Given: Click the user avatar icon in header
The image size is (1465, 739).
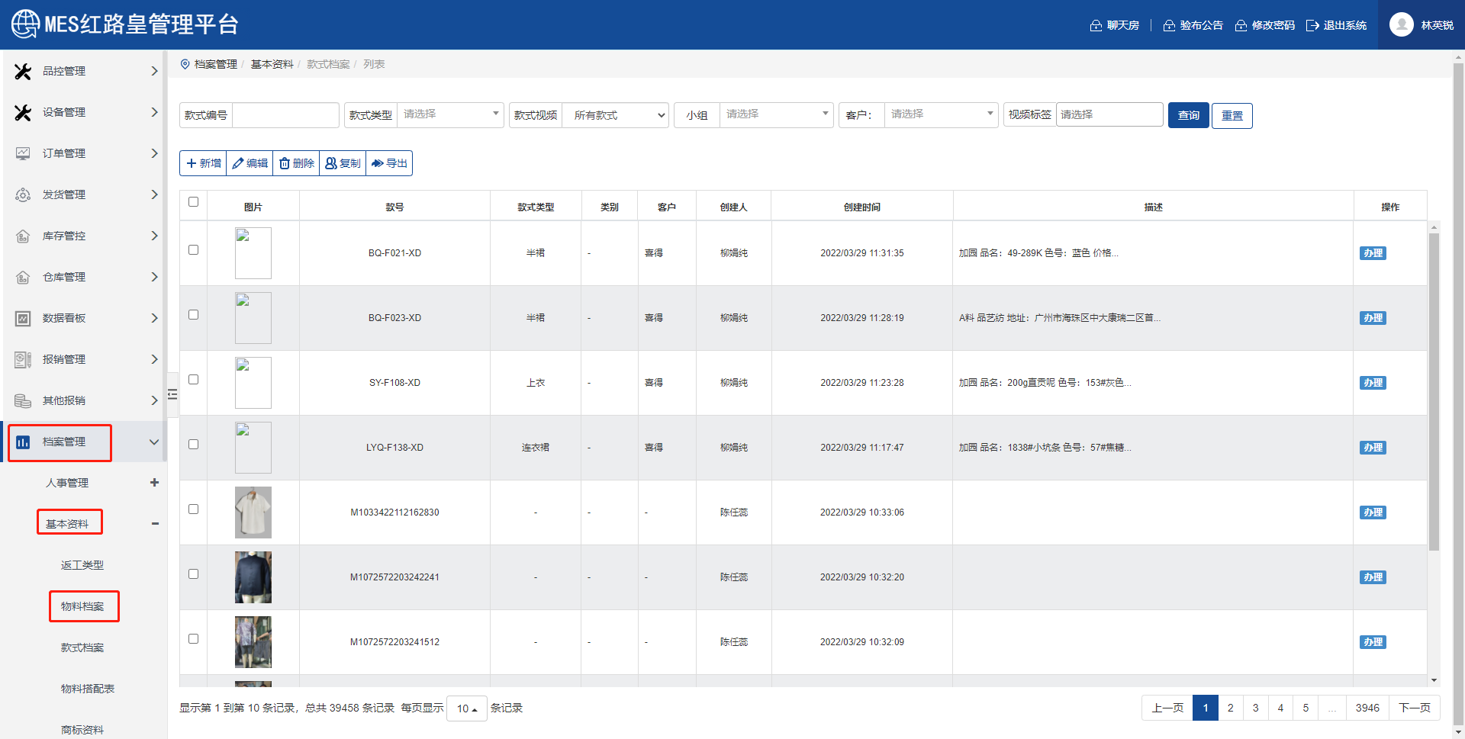Looking at the screenshot, I should click(1401, 25).
